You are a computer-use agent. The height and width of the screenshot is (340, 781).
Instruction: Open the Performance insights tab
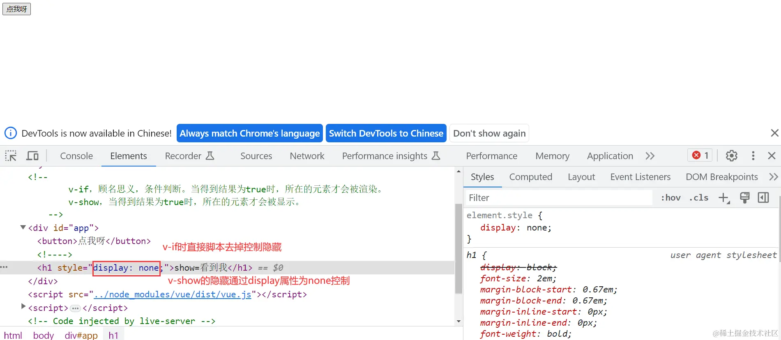coord(391,156)
